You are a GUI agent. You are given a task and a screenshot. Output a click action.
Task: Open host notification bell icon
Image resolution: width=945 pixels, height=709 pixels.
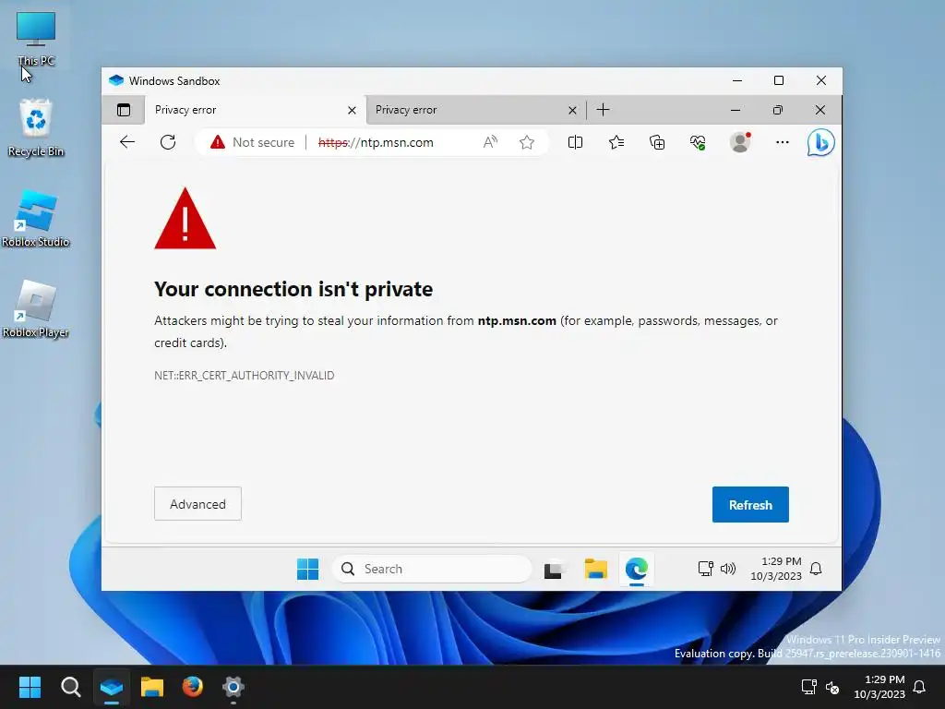point(919,687)
